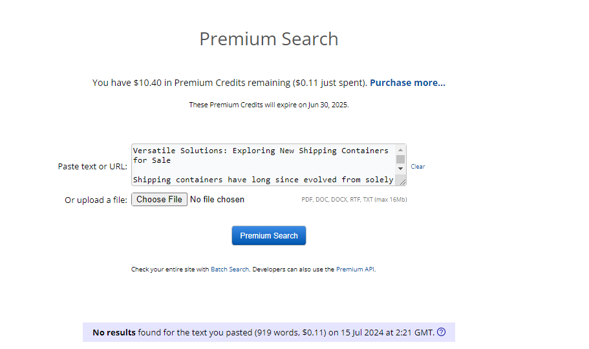Click the textarea scroll down arrow
The width and height of the screenshot is (589, 349).
click(x=400, y=169)
